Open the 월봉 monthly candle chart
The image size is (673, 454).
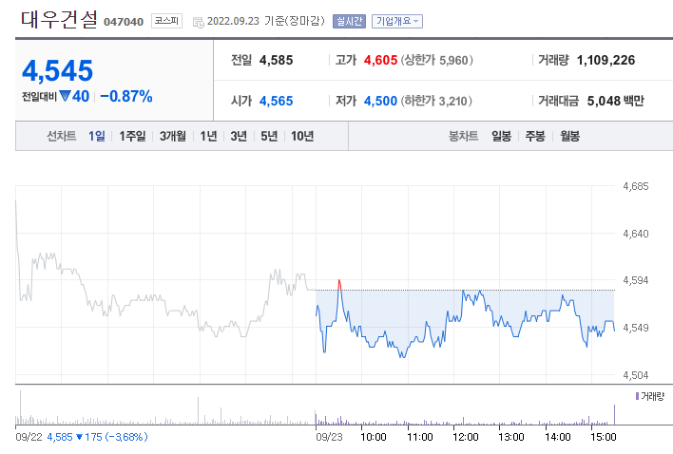click(570, 137)
